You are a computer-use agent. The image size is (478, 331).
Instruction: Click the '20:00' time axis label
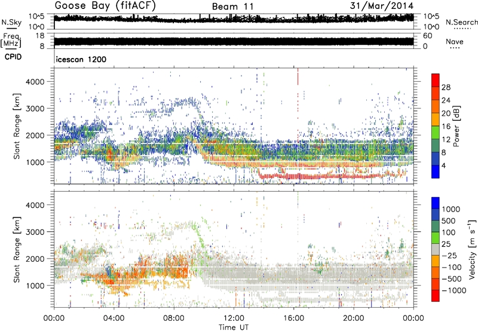click(x=354, y=318)
